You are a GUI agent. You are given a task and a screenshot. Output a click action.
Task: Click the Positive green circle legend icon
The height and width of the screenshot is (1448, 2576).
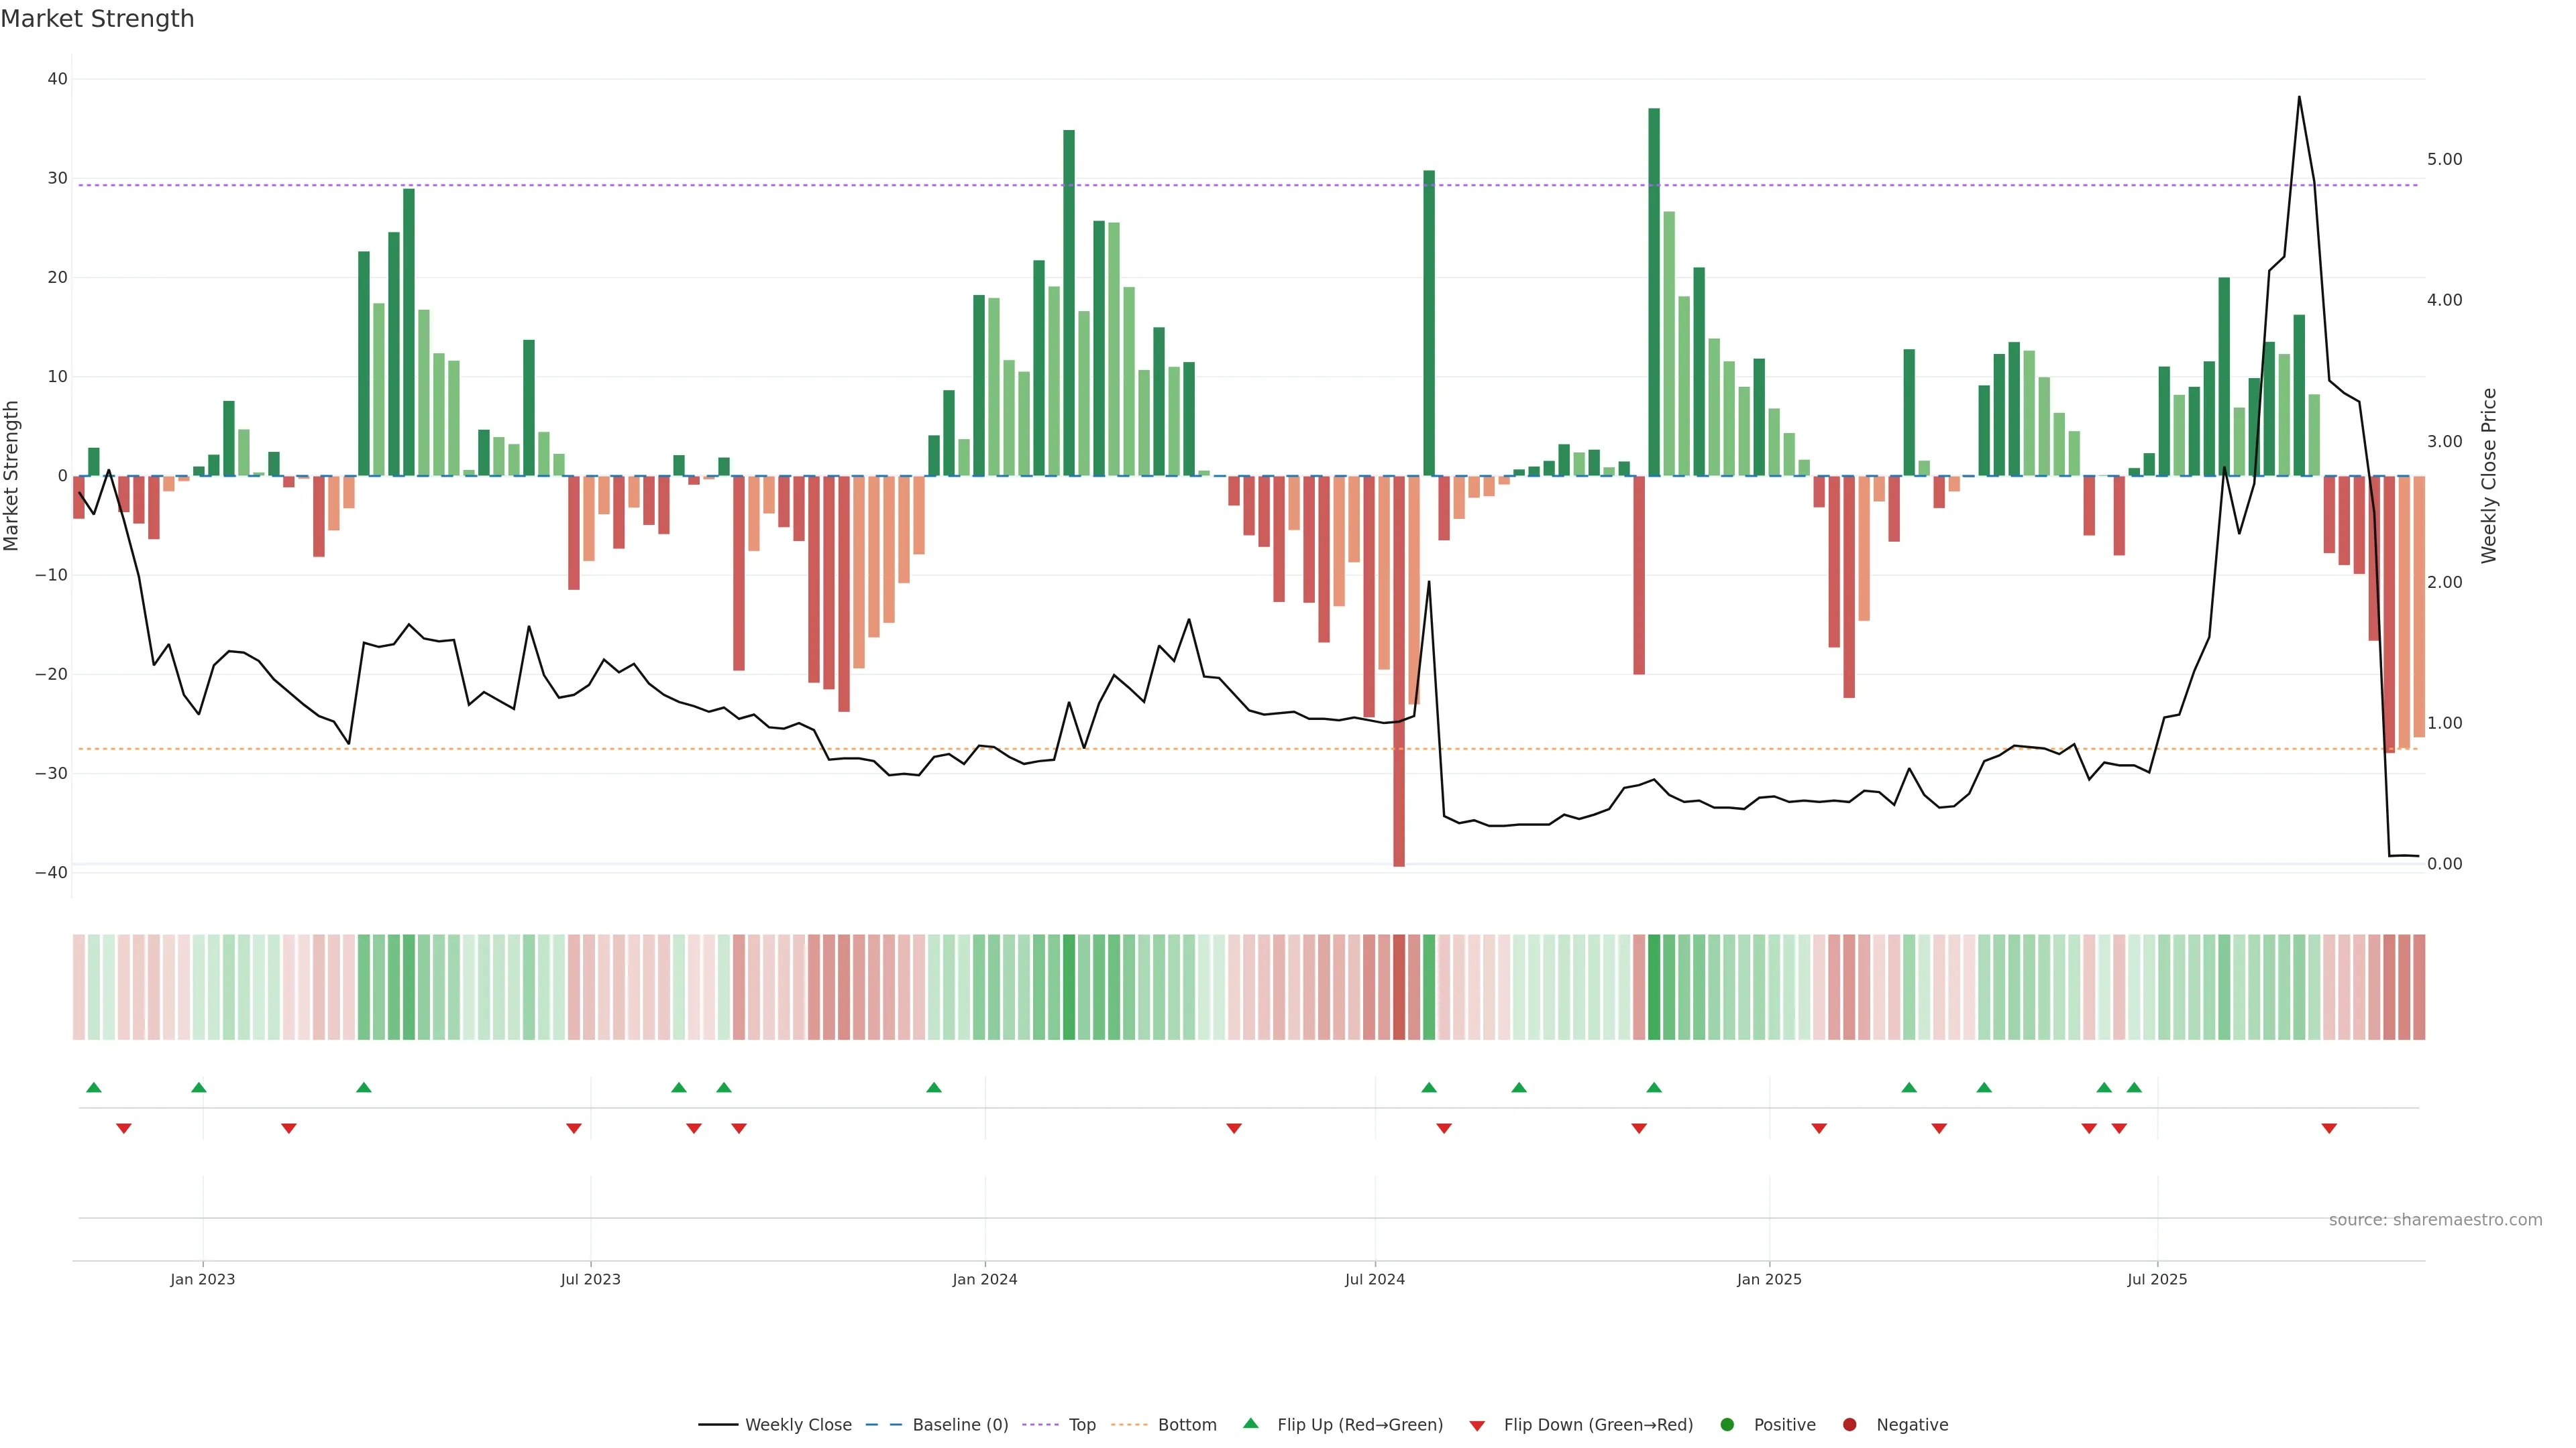click(x=1727, y=1424)
